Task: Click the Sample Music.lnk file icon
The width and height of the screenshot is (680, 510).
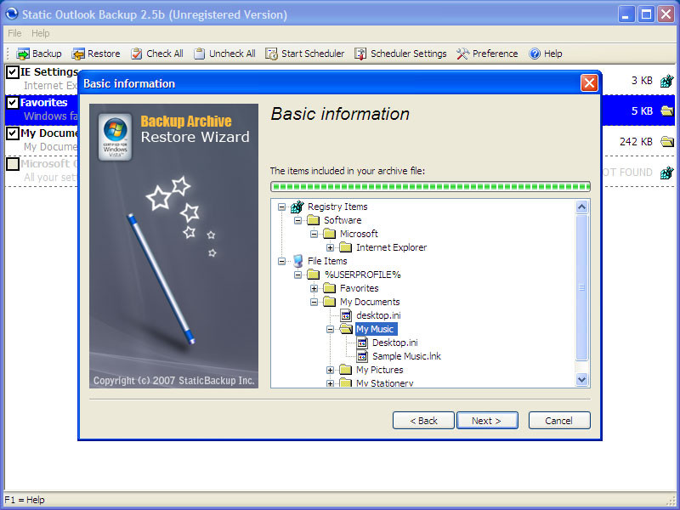Action: point(362,356)
